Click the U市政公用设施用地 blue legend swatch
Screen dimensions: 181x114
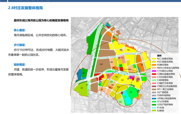tap(154, 98)
